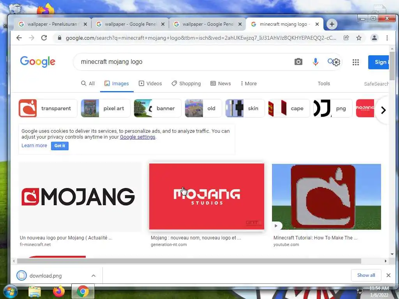The width and height of the screenshot is (399, 299).
Task: Open the Tools options
Action: coord(324,83)
